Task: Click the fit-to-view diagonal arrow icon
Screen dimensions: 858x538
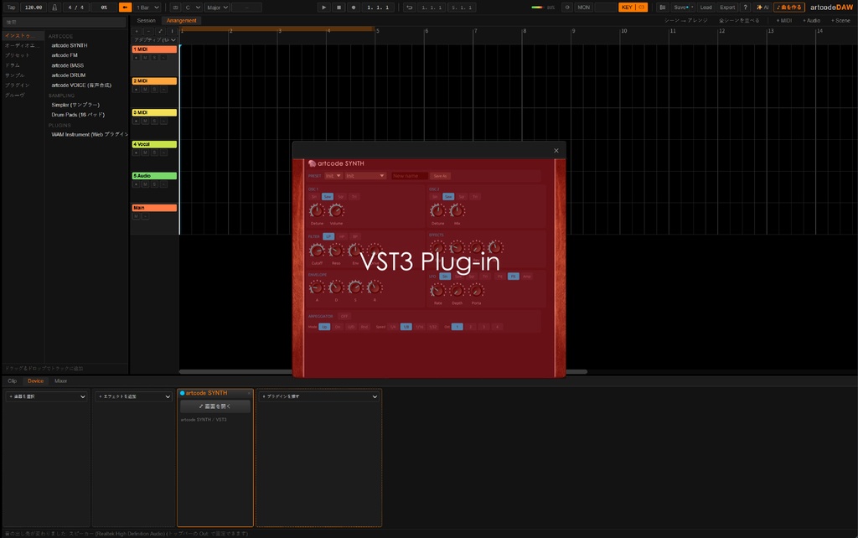Action: [160, 31]
